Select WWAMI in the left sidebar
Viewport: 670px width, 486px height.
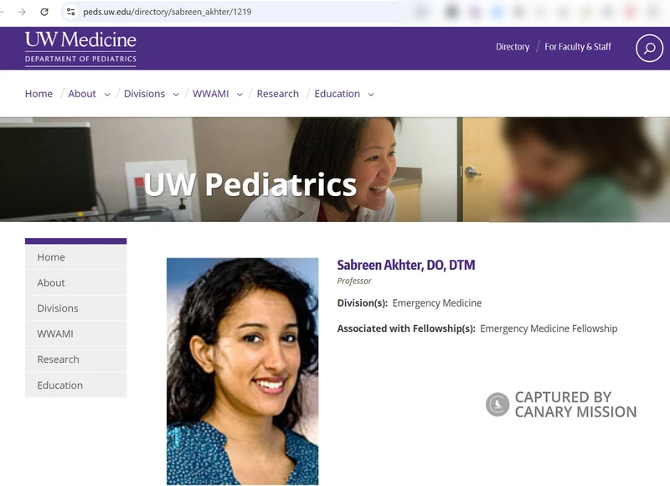pyautogui.click(x=55, y=333)
